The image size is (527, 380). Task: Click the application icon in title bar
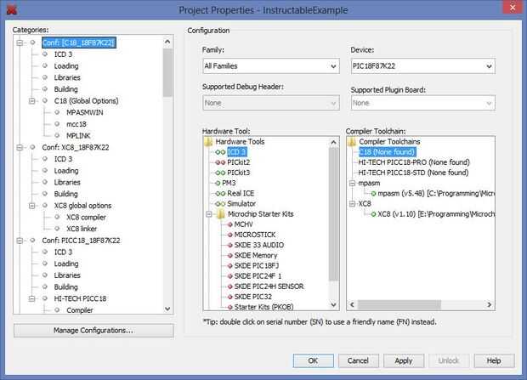(x=12, y=9)
